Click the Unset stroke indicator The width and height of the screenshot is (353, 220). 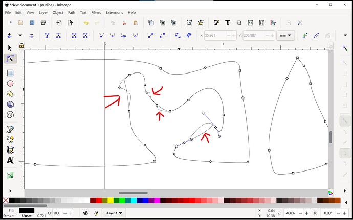point(27,216)
